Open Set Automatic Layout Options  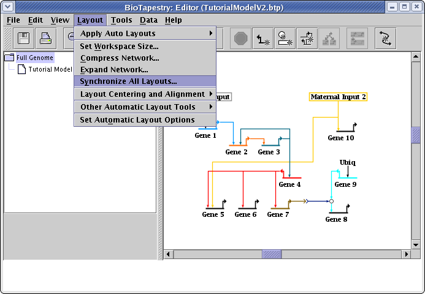coord(137,120)
